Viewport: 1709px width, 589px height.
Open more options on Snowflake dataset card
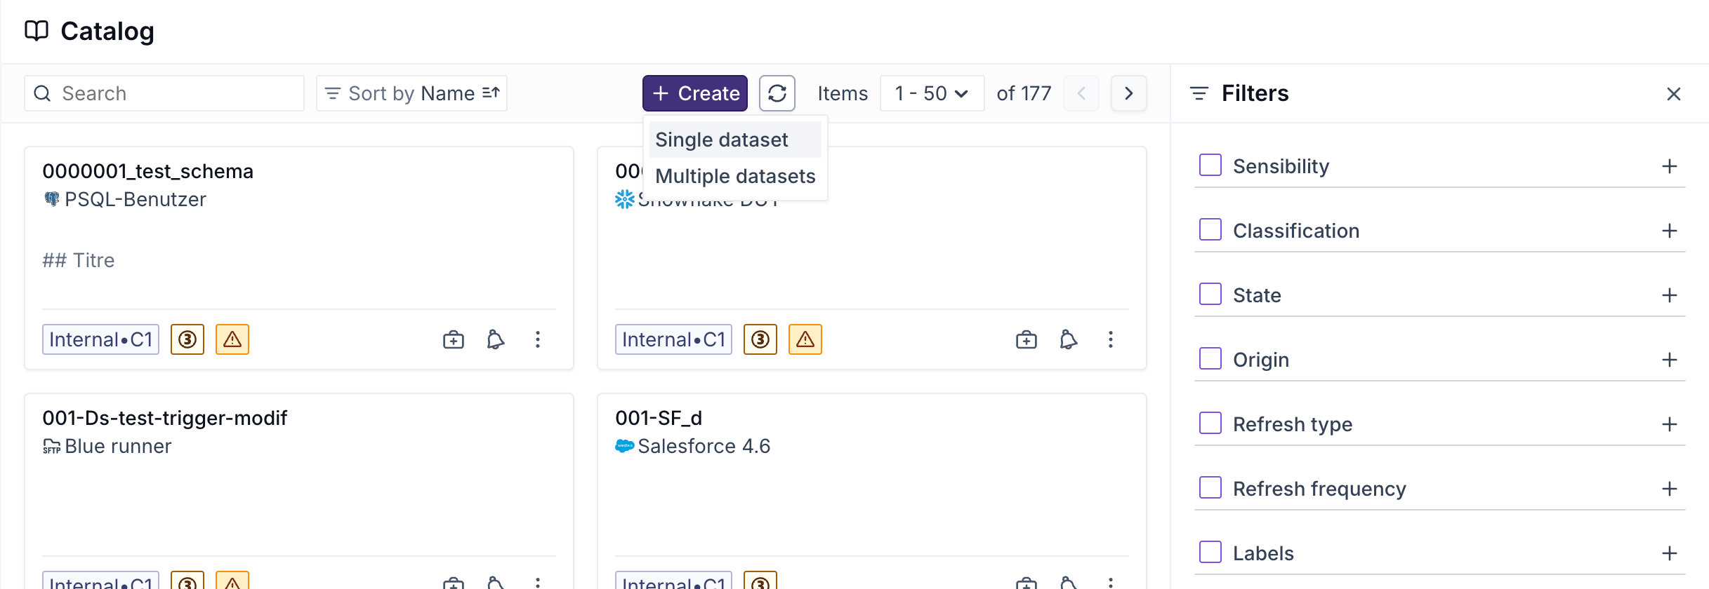1111,339
